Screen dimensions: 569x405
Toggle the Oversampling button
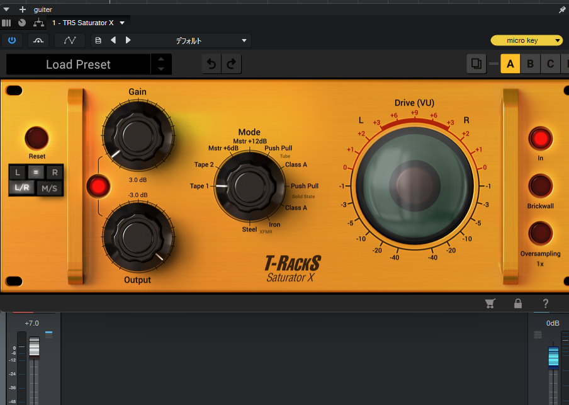[x=540, y=234]
